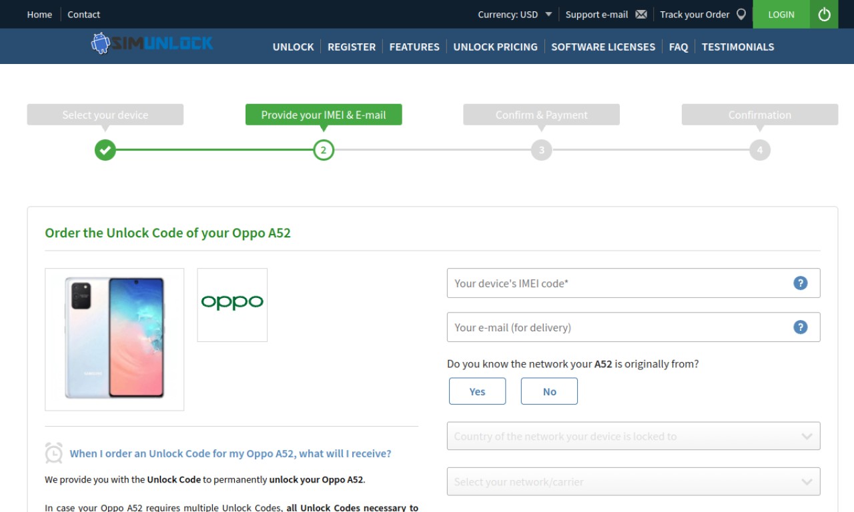Focus the e-mail for delivery input field
Image resolution: width=854 pixels, height=512 pixels.
pyautogui.click(x=633, y=327)
